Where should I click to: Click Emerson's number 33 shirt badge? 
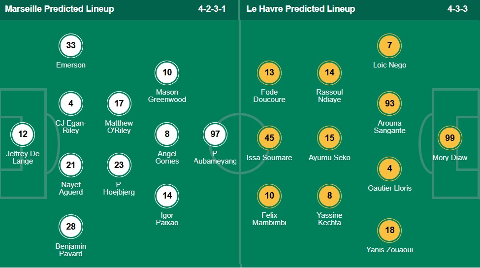pos(71,46)
